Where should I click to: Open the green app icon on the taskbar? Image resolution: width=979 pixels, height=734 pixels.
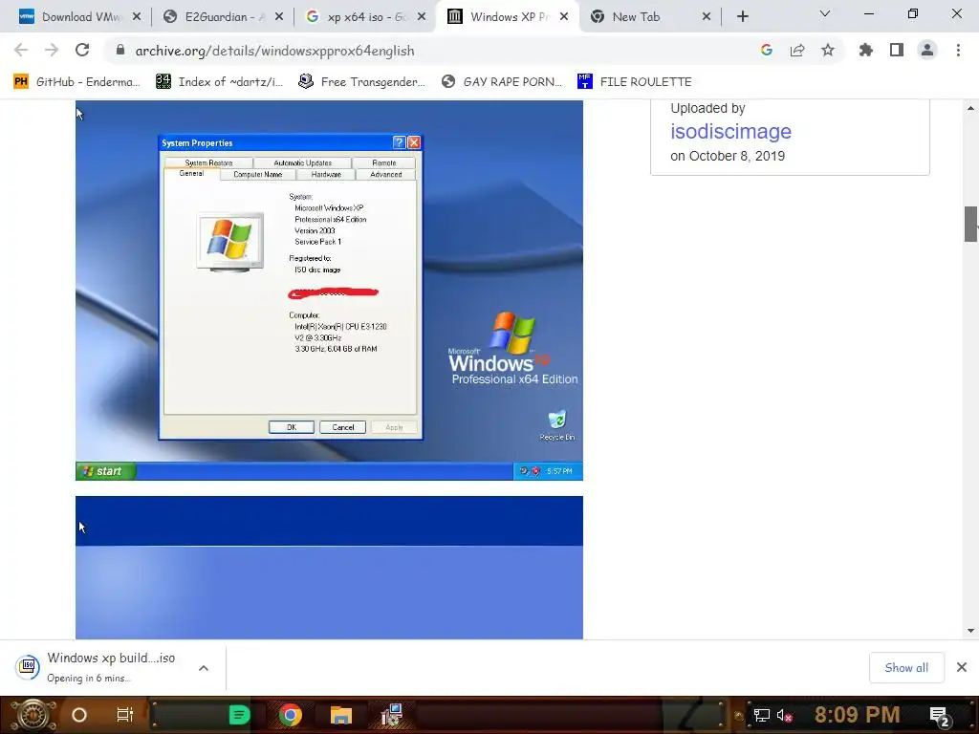coord(239,715)
